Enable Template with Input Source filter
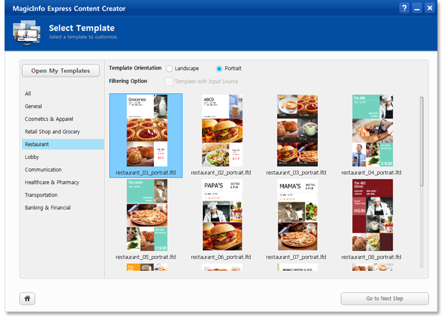Image resolution: width=442 pixels, height=317 pixels. pyautogui.click(x=169, y=82)
